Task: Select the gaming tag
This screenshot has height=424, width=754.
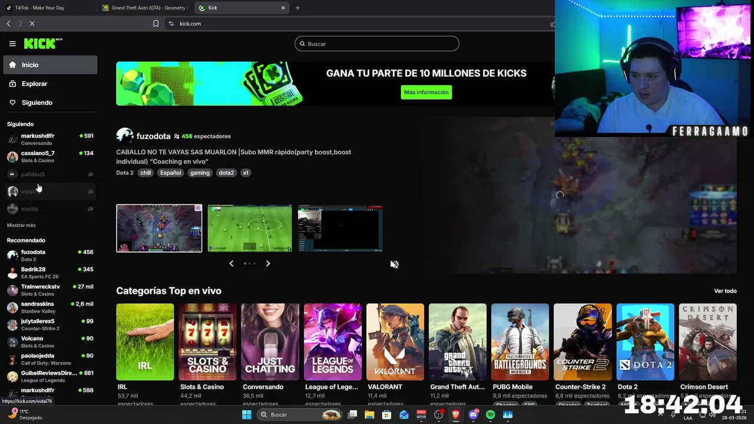Action: 200,173
